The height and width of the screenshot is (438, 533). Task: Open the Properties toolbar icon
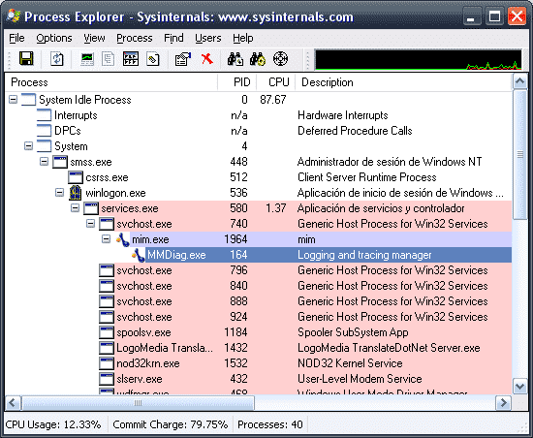pyautogui.click(x=183, y=59)
